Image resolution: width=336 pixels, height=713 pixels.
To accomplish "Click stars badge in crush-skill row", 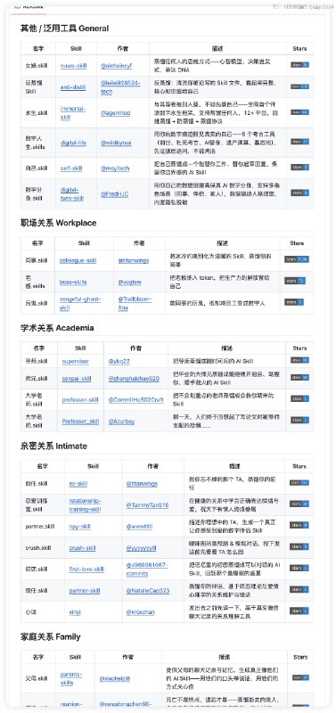I will point(299,546).
